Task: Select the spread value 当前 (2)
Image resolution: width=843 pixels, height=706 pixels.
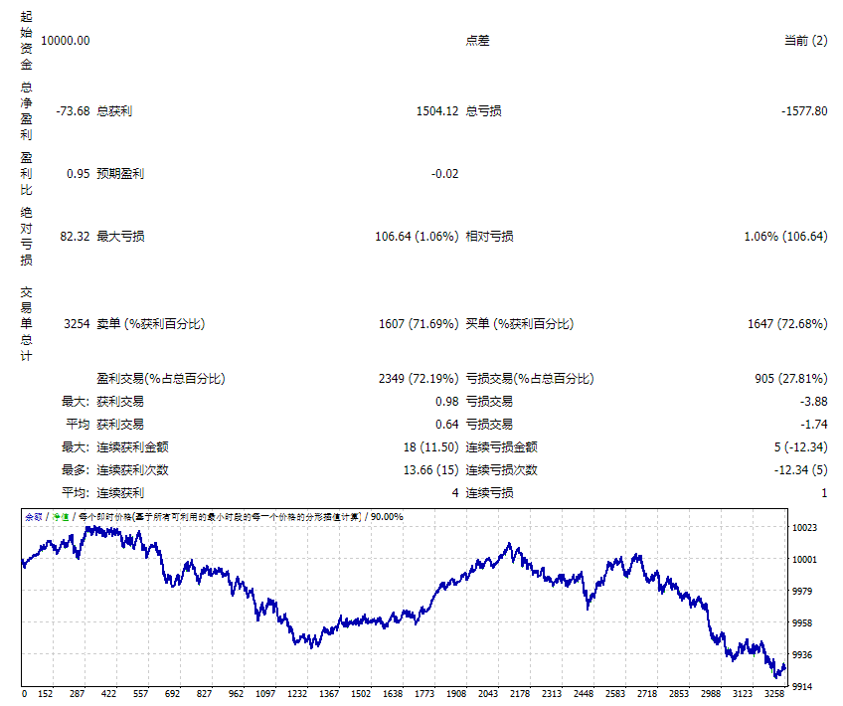Action: tap(805, 41)
